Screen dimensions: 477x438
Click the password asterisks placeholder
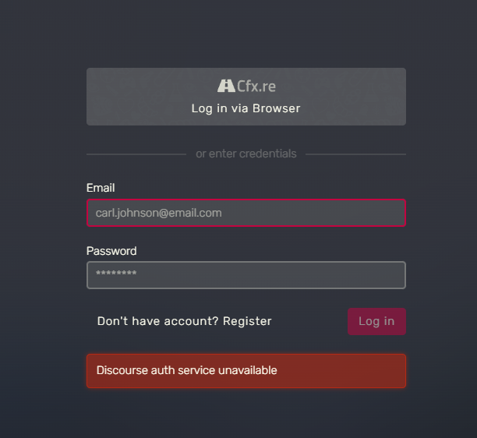pos(116,274)
